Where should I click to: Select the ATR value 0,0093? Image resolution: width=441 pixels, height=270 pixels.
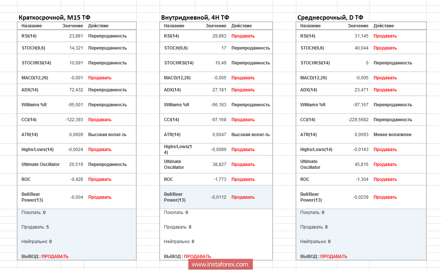point(362,135)
